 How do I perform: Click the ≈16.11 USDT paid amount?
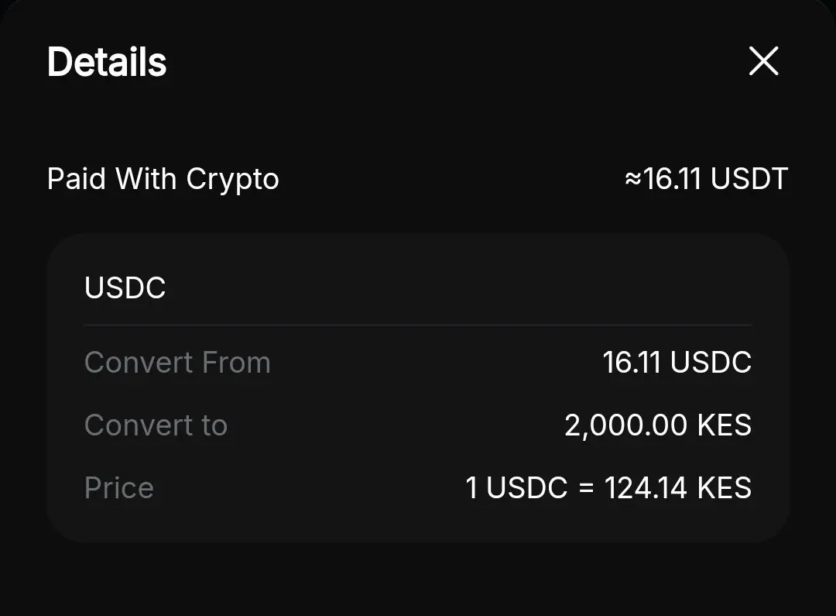705,179
